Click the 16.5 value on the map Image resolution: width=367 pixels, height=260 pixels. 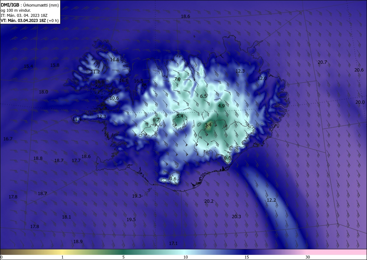139,81
